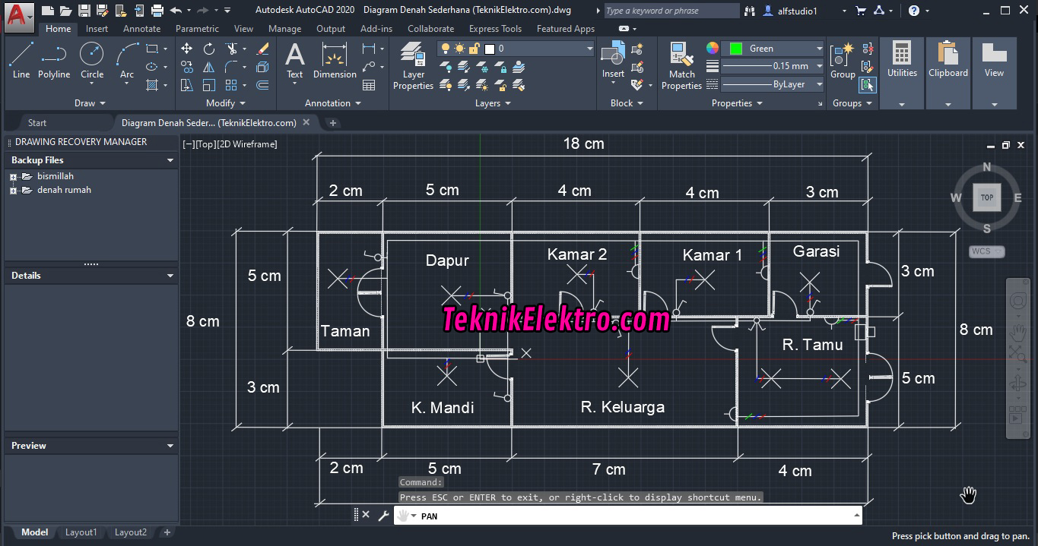Toggle layer 0 lightbulb on/off
The width and height of the screenshot is (1038, 546).
(447, 49)
